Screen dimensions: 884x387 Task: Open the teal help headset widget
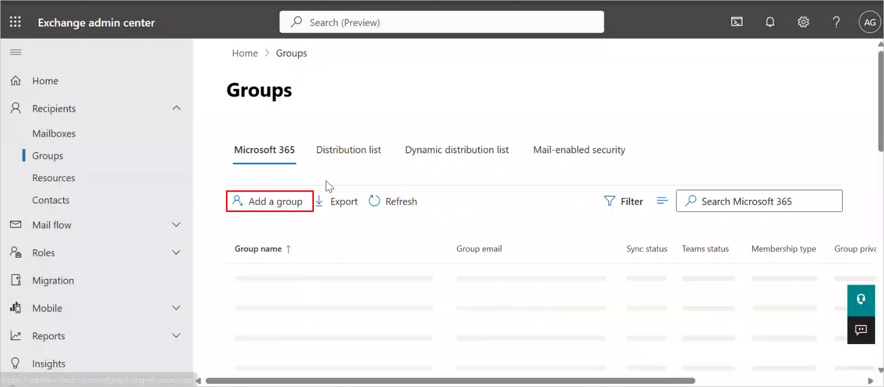861,300
